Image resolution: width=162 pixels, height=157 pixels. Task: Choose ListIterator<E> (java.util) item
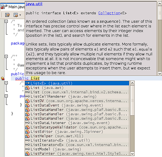[77, 140]
